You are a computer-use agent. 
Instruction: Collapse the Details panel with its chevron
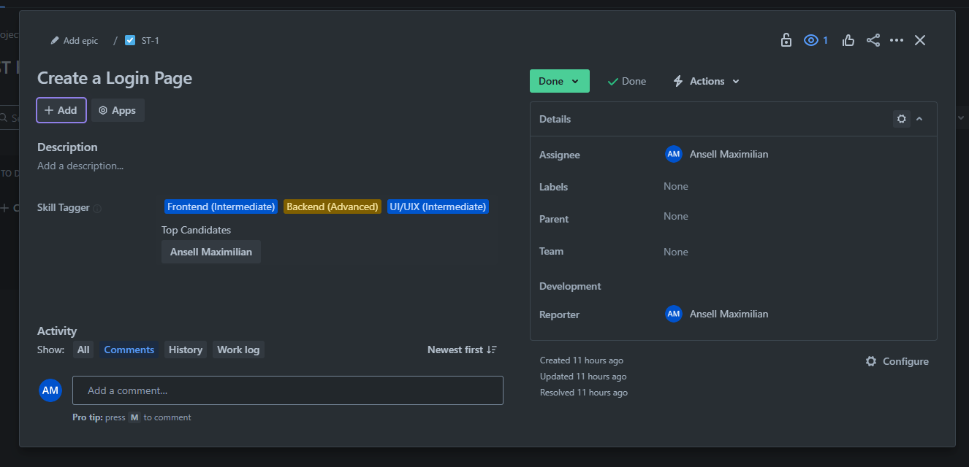point(919,118)
